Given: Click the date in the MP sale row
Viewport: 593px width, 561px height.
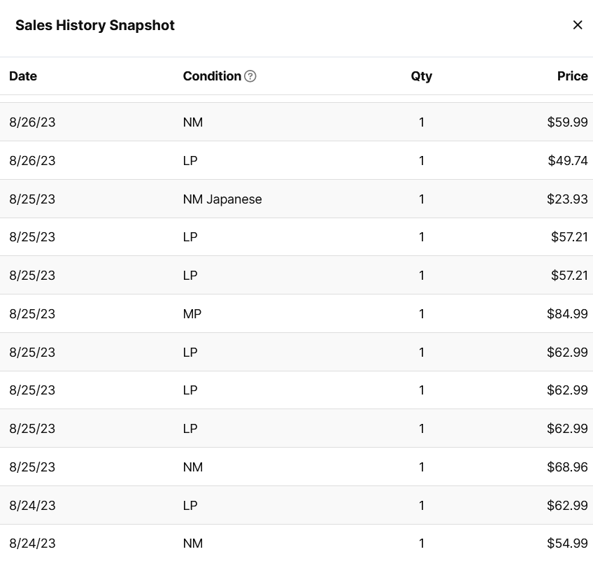Looking at the screenshot, I should coord(32,313).
